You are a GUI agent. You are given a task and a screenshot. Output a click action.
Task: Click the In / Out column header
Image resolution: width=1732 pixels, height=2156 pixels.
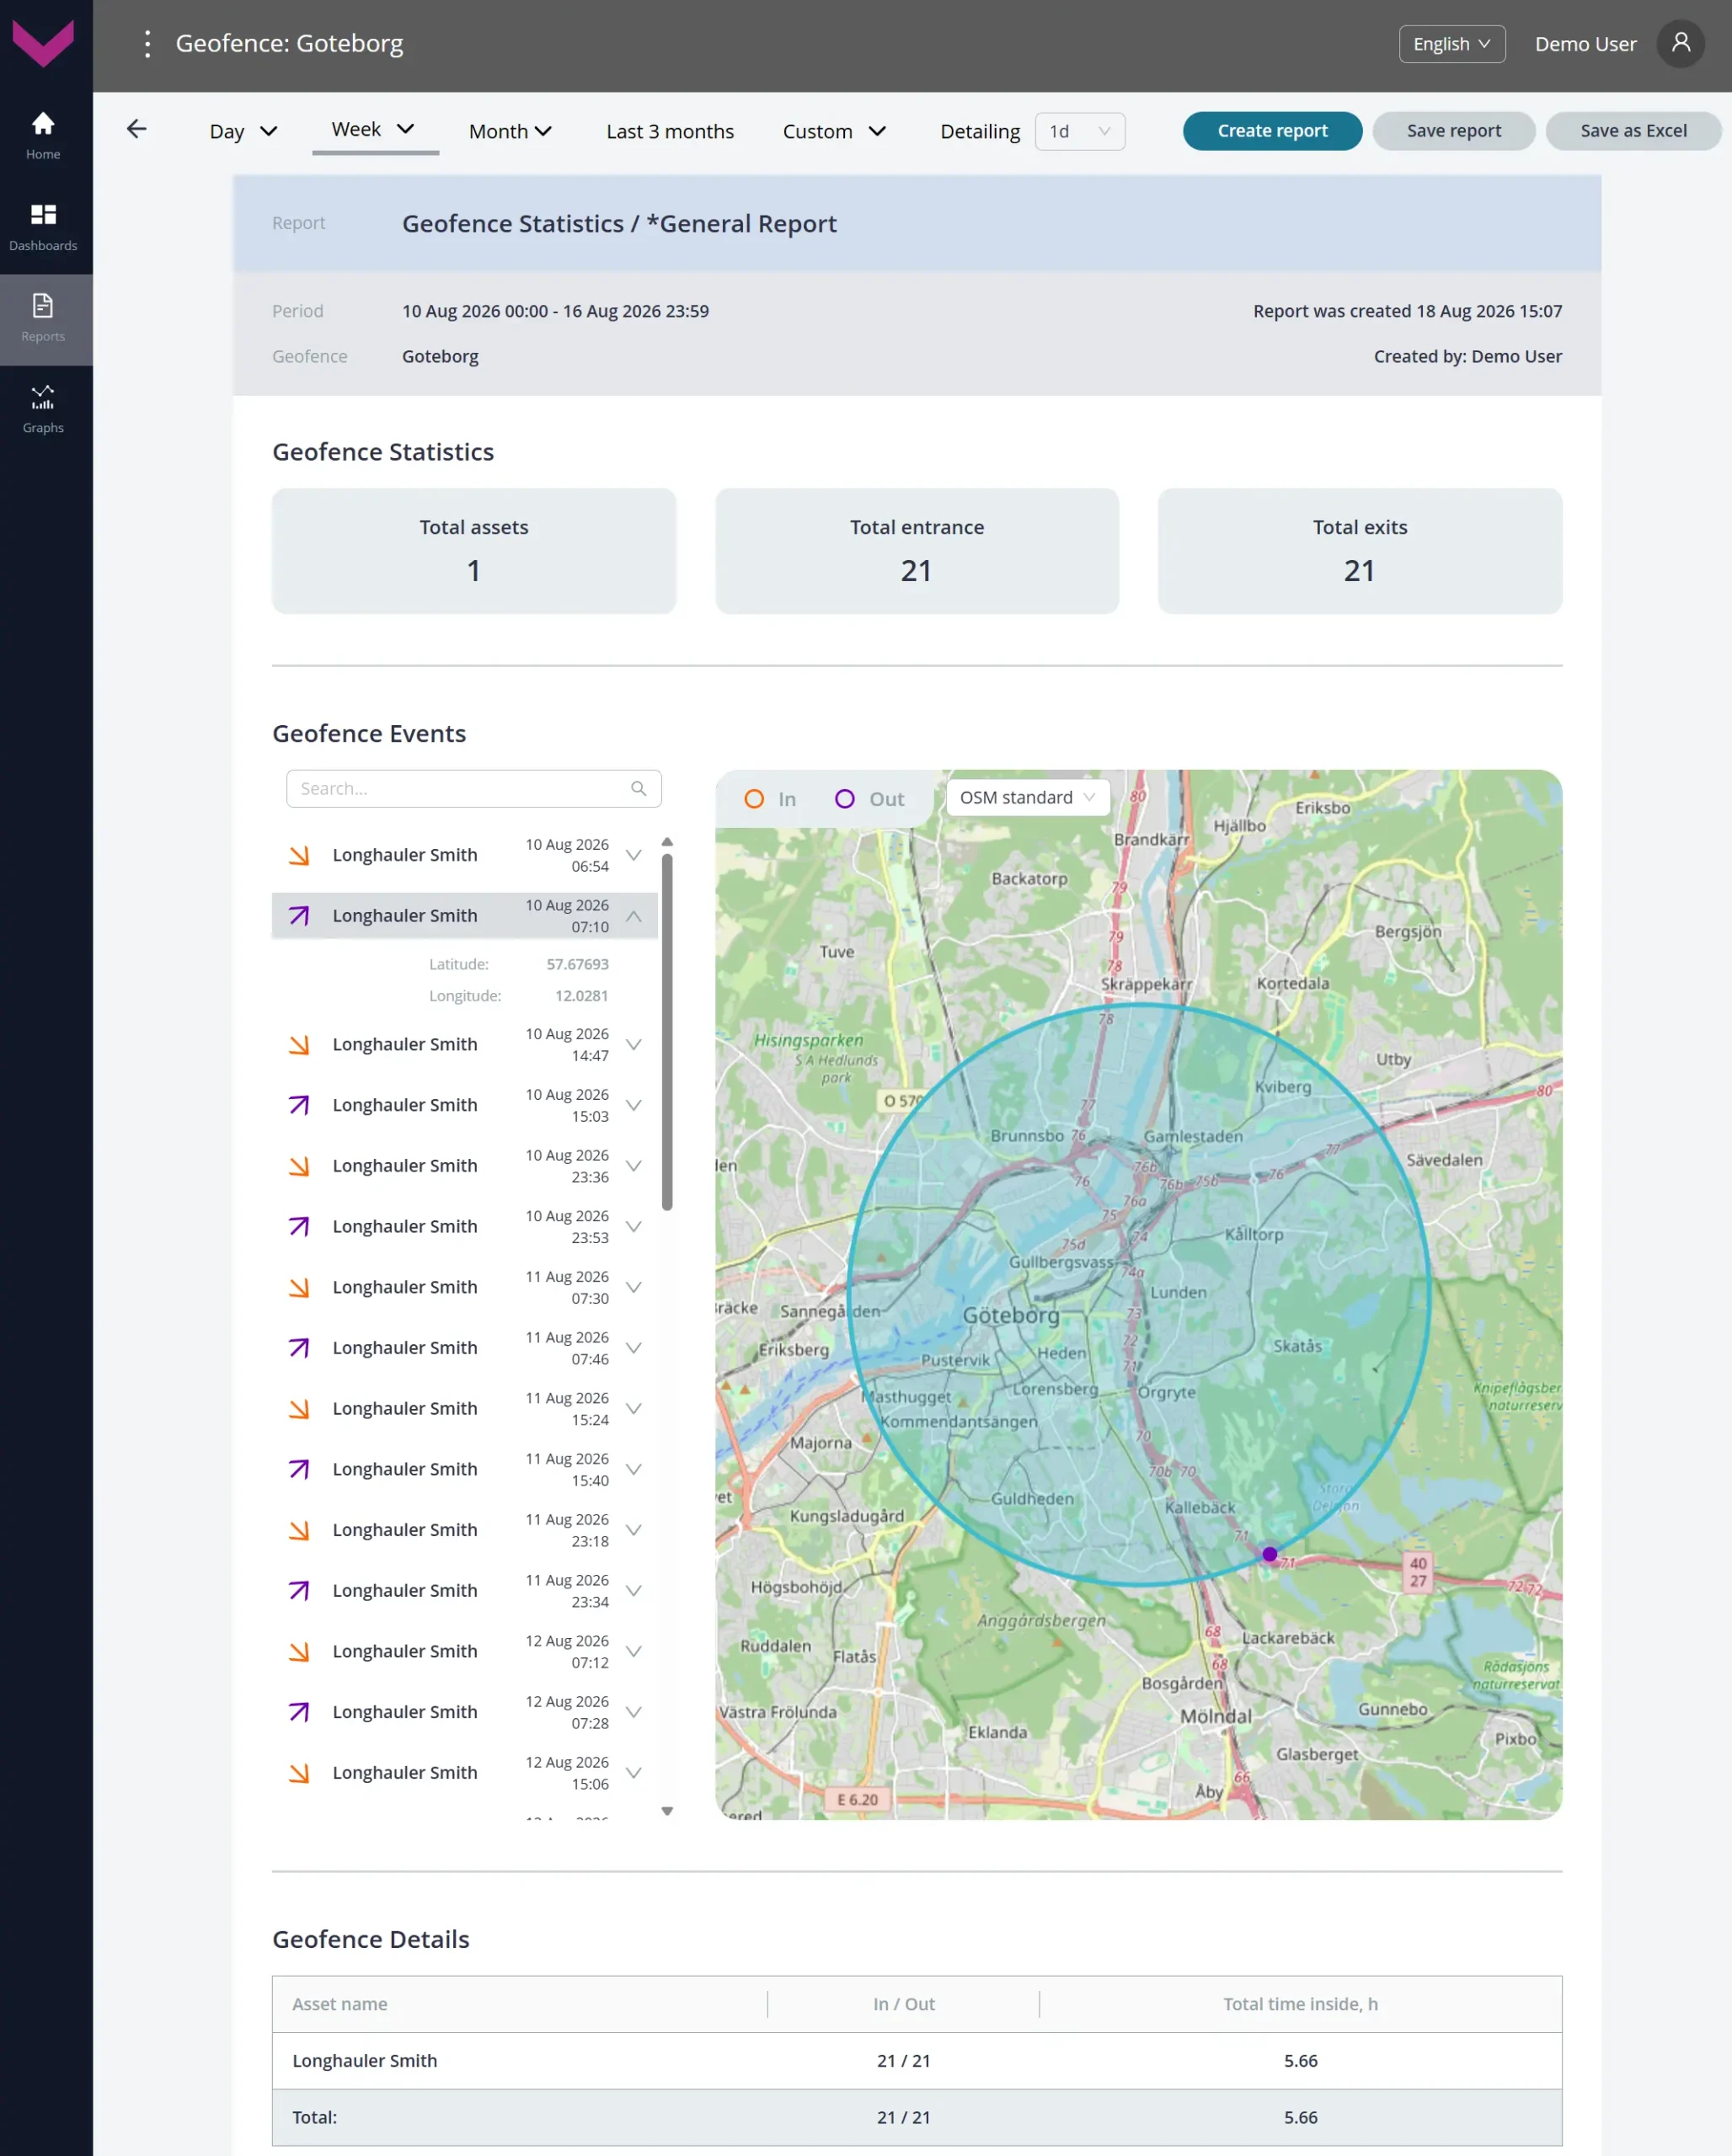904,2004
